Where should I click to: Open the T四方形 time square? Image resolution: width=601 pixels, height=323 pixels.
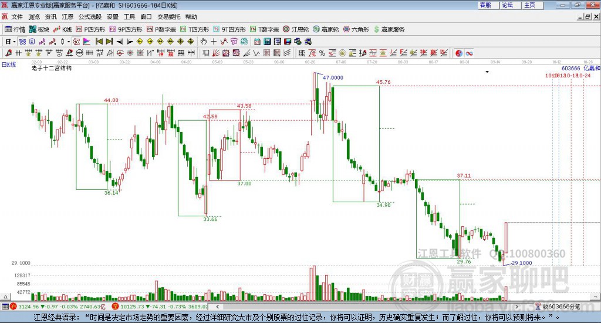click(195, 29)
